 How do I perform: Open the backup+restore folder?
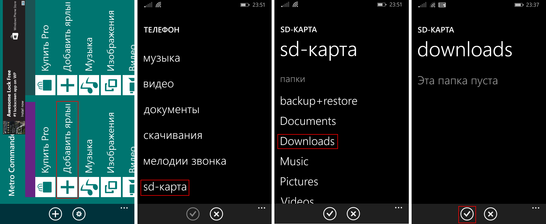(319, 101)
